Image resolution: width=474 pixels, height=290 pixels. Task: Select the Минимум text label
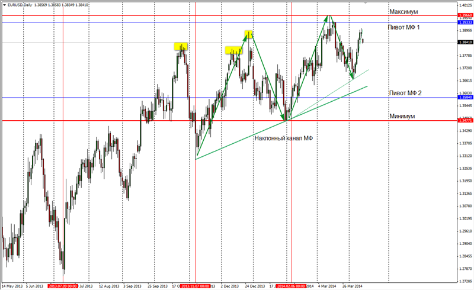pyautogui.click(x=402, y=116)
